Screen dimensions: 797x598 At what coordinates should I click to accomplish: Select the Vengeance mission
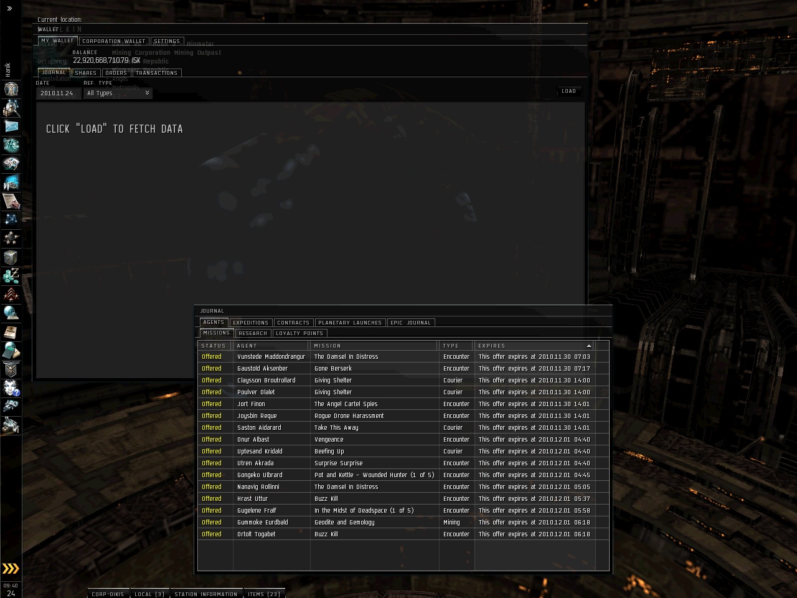403,440
